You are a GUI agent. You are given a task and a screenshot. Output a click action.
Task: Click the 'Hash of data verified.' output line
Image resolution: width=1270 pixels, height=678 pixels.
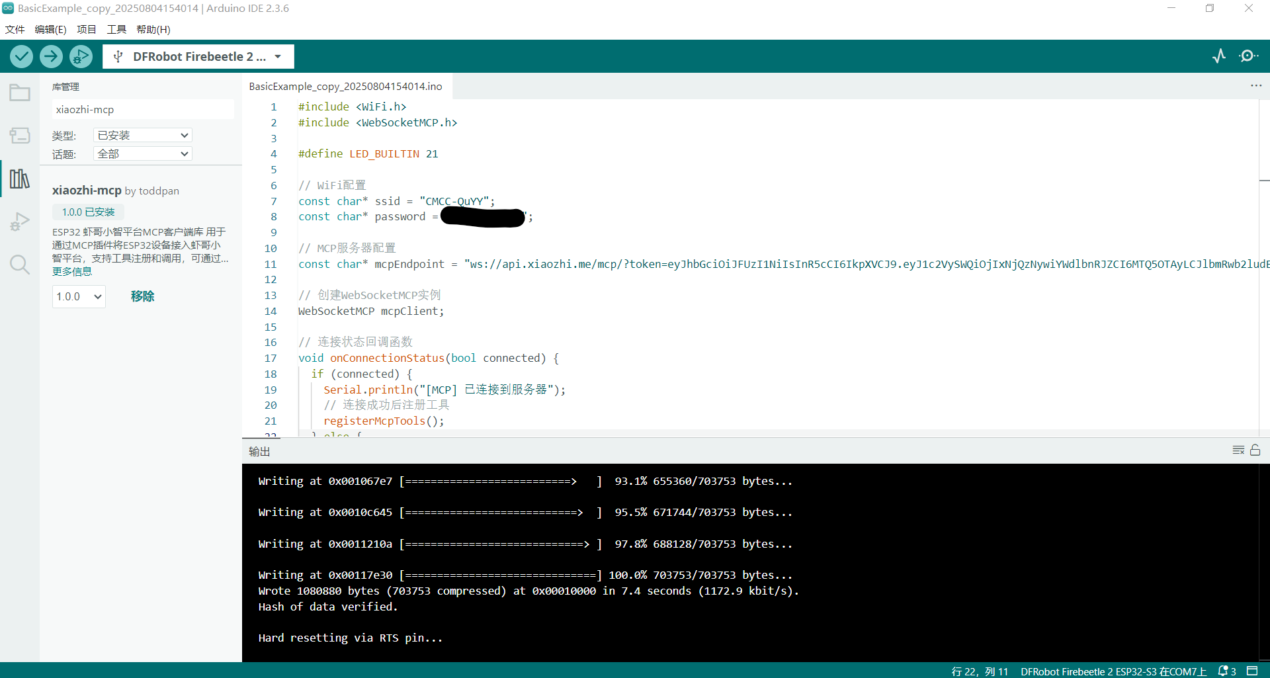coord(328,607)
